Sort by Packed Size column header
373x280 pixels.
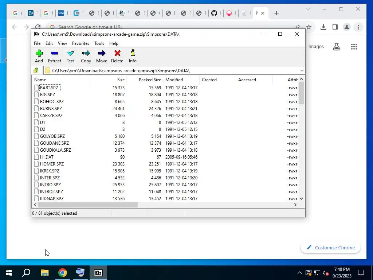tap(145, 80)
